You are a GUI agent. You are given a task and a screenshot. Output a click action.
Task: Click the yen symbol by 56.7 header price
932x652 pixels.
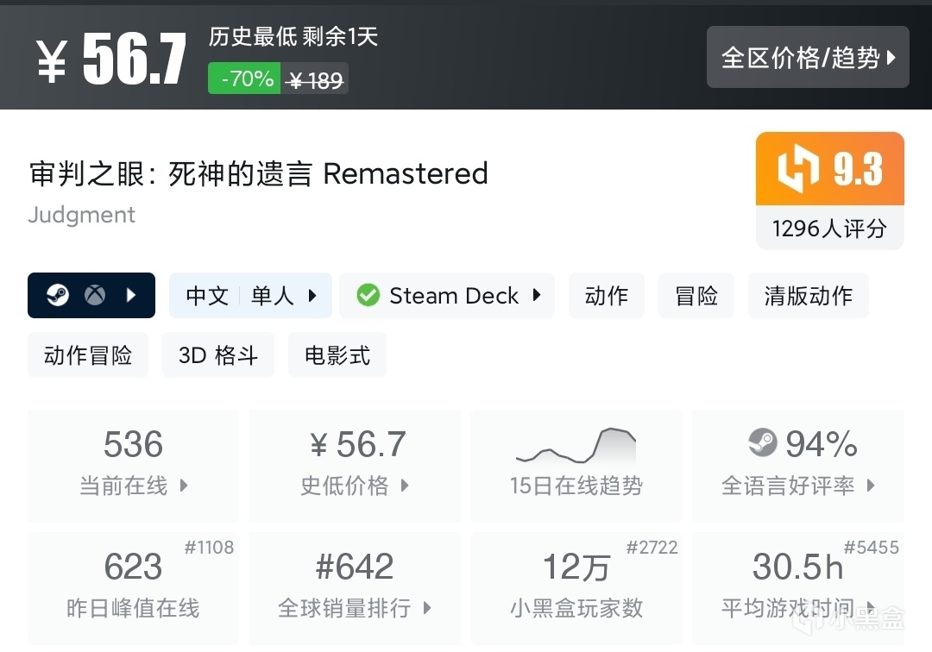click(x=52, y=62)
